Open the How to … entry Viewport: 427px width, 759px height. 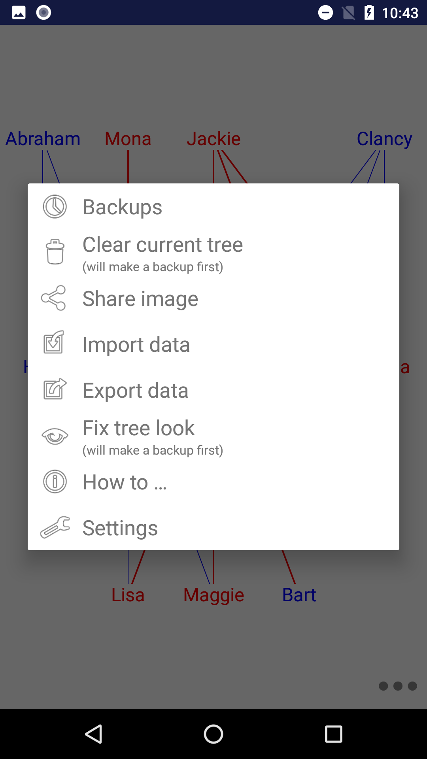[x=125, y=482]
